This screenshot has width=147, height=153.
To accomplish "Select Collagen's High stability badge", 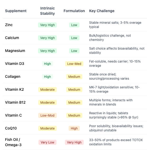I will coord(48,77).
